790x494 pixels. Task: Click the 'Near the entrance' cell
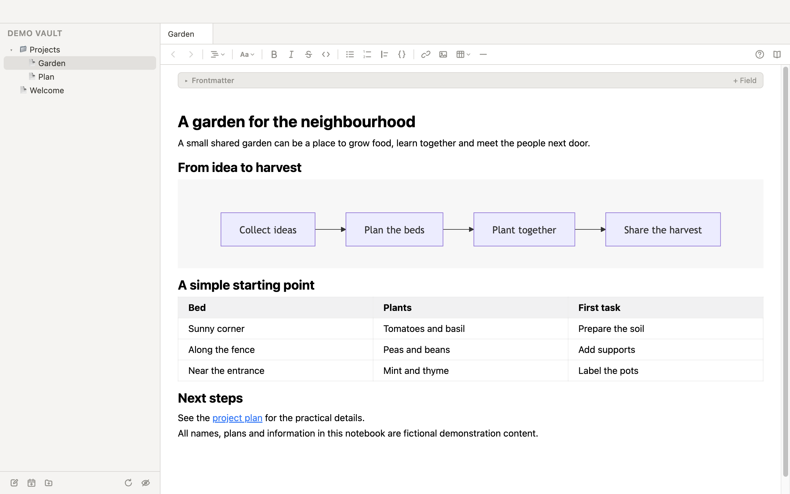[x=276, y=371]
